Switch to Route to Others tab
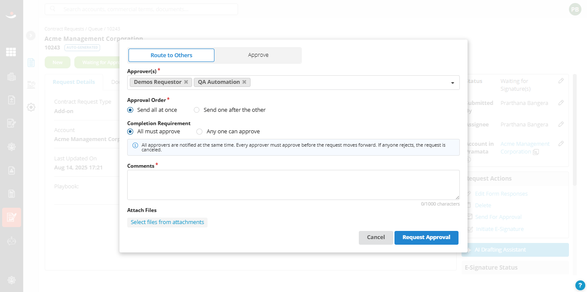Image resolution: width=587 pixels, height=292 pixels. (171, 55)
